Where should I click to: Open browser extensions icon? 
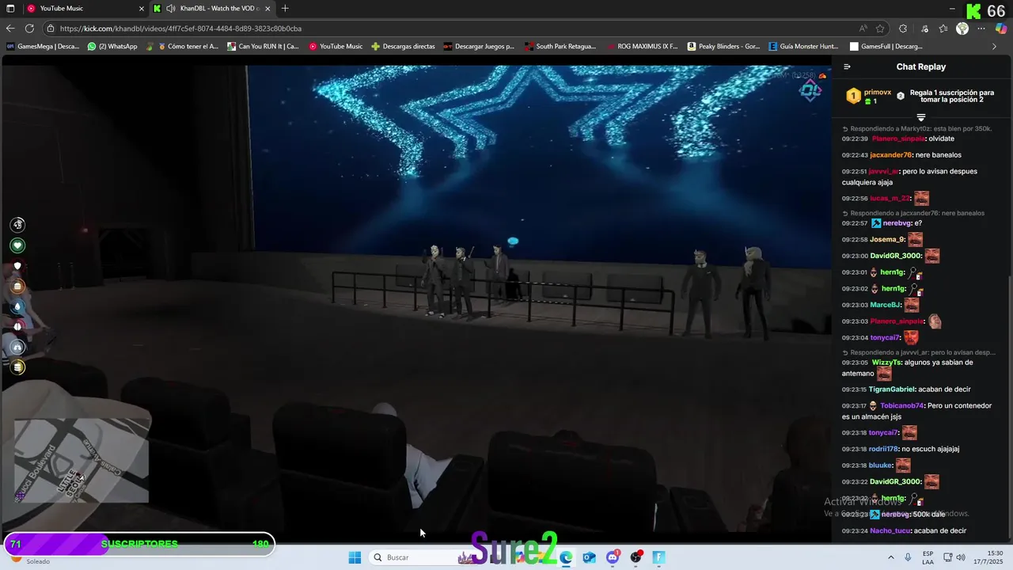(x=903, y=28)
